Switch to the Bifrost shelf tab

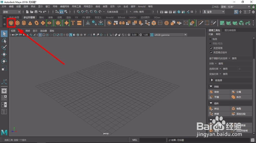121,17
